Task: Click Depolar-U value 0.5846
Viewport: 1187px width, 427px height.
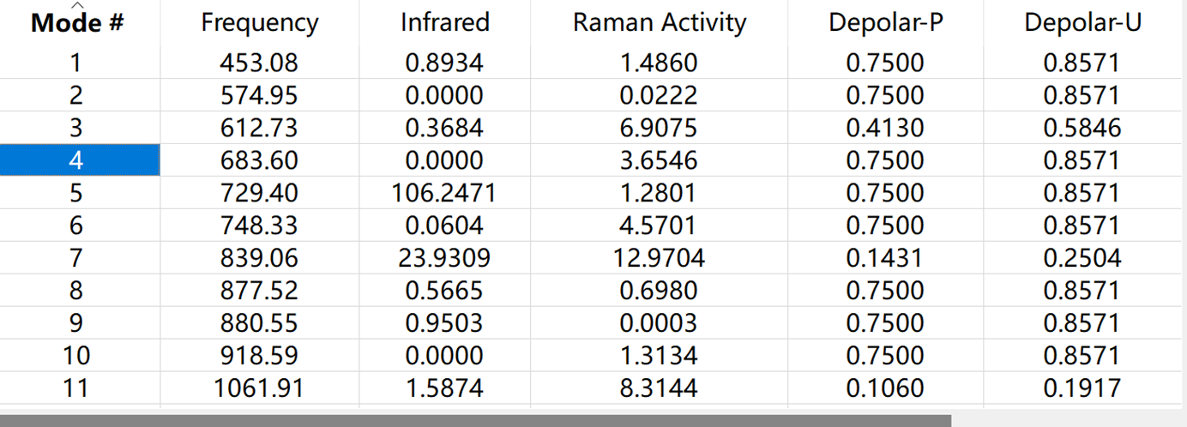Action: [x=1082, y=128]
